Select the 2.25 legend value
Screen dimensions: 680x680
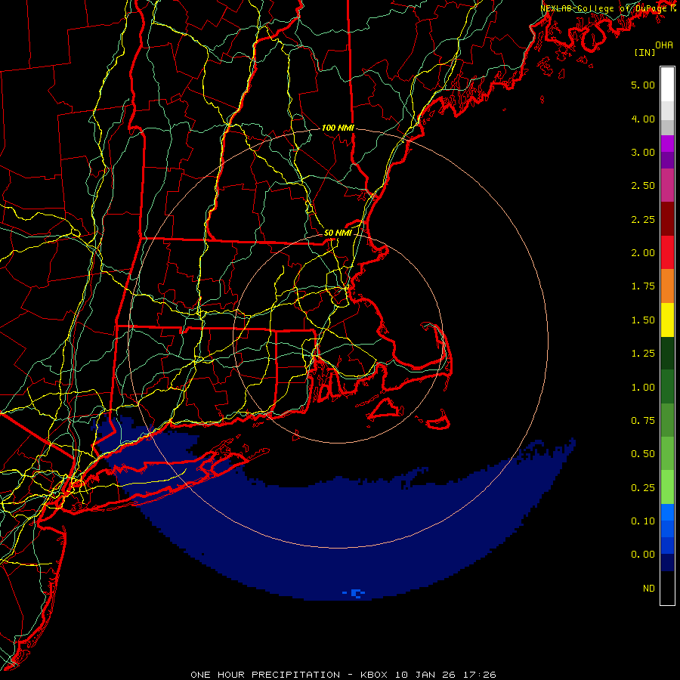pyautogui.click(x=643, y=219)
